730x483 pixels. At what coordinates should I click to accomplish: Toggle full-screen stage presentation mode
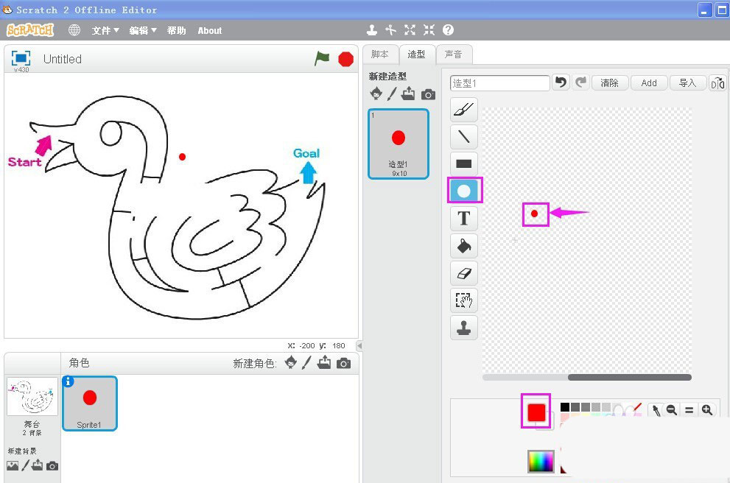pyautogui.click(x=21, y=58)
